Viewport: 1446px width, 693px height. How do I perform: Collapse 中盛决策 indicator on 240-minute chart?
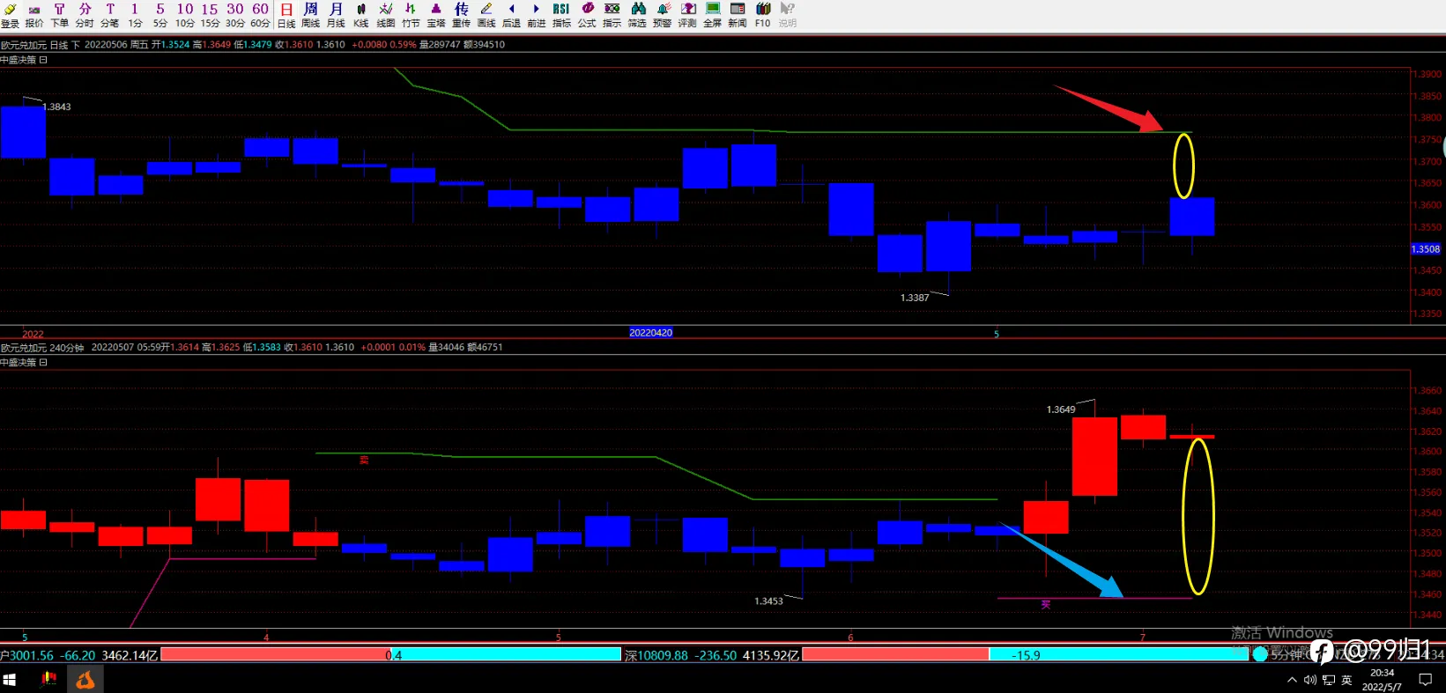click(x=43, y=363)
